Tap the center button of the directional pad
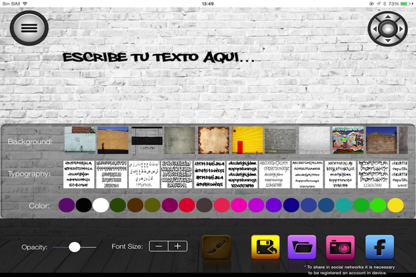Screen dimensions: 416x277 point(388,29)
